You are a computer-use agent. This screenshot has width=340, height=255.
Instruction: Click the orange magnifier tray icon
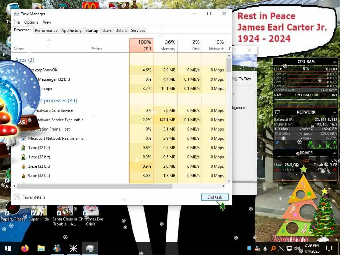273,248
